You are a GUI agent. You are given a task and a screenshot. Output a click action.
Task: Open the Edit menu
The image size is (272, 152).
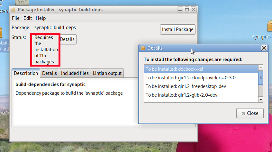coord(28,18)
